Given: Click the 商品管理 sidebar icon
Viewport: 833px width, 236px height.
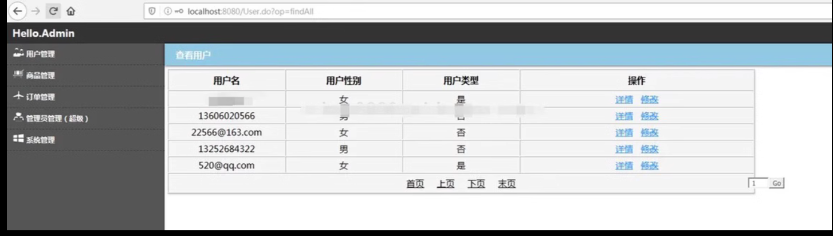Looking at the screenshot, I should tap(18, 74).
